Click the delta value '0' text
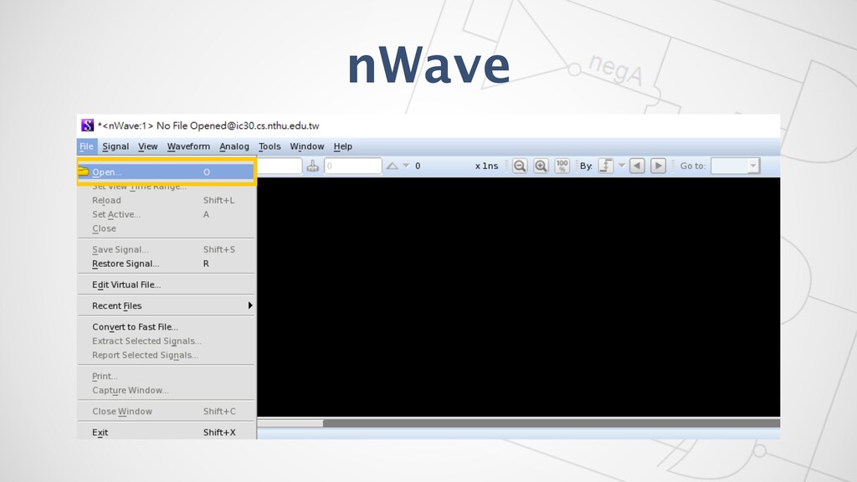The height and width of the screenshot is (482, 857). (418, 166)
